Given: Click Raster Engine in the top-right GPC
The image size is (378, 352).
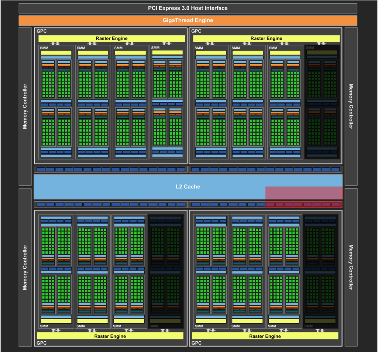Looking at the screenshot, I should point(266,38).
